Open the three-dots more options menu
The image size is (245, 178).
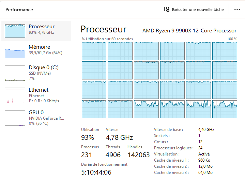(x=237, y=10)
